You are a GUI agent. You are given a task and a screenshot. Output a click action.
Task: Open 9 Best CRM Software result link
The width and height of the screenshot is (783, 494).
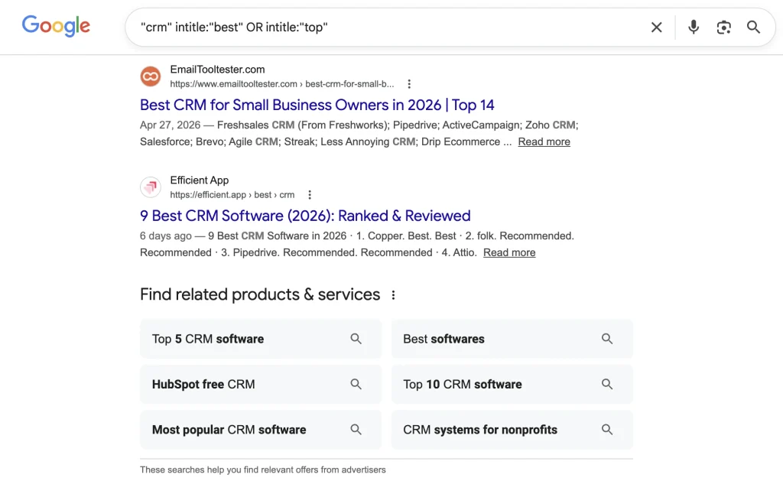(305, 216)
